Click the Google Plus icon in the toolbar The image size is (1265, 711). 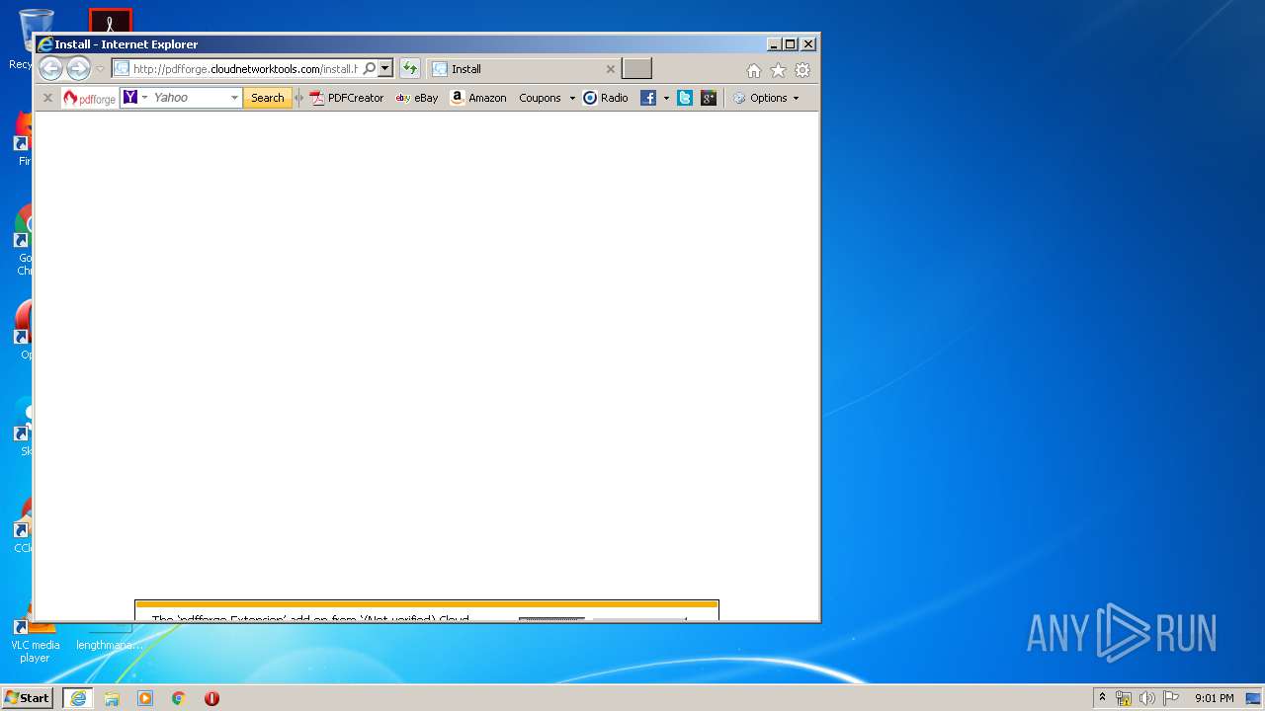point(709,98)
